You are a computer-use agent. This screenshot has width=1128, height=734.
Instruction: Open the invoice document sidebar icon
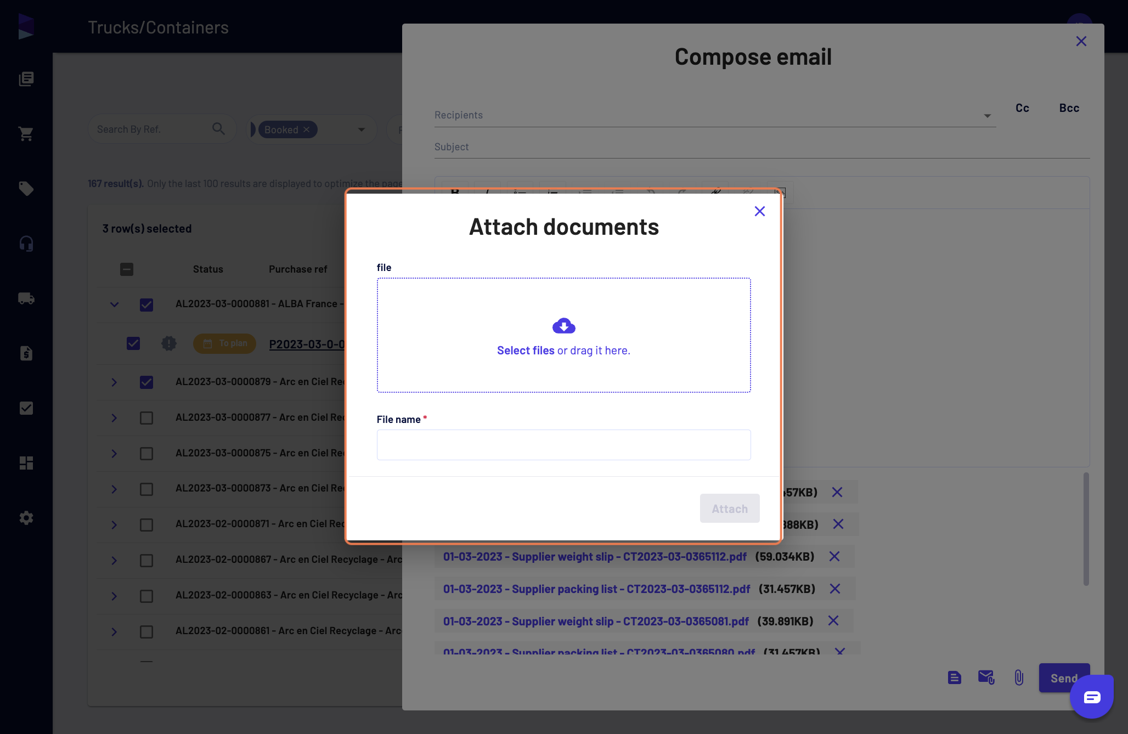[x=26, y=353]
